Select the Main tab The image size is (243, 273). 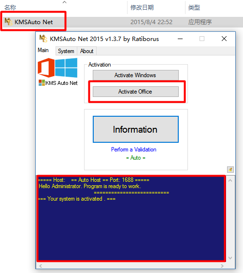coord(43,50)
